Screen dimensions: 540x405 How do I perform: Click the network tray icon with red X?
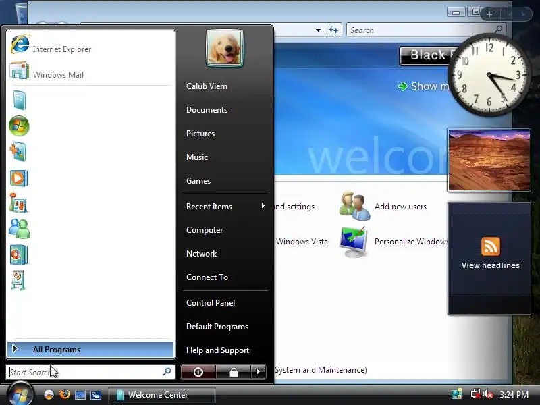(476, 394)
